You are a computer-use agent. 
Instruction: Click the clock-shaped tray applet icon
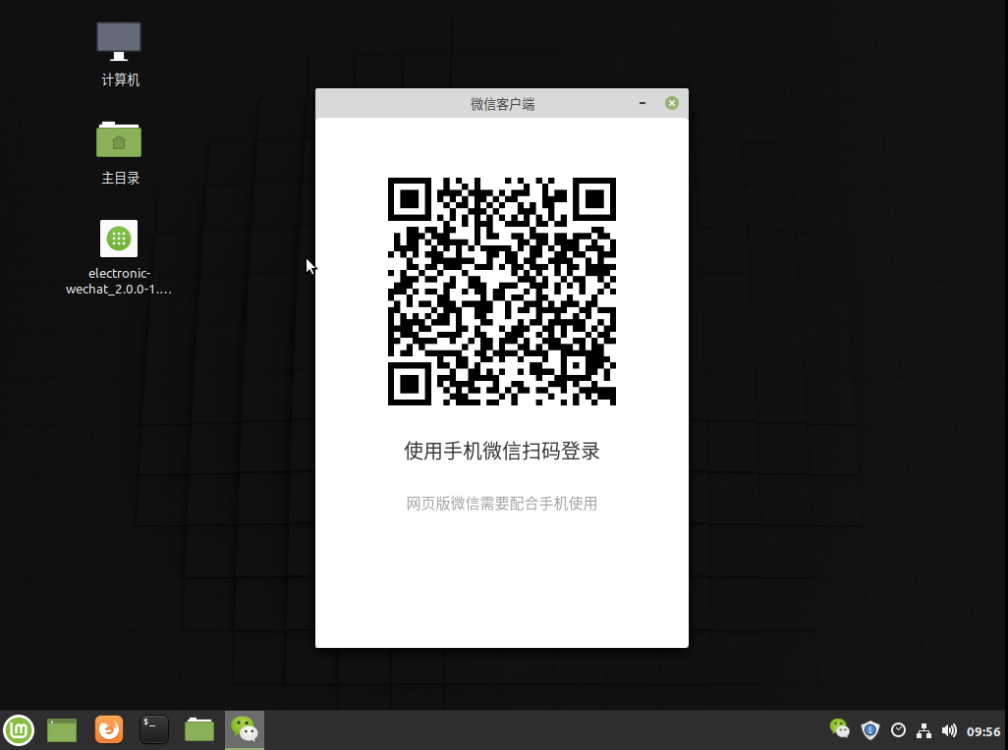pos(898,730)
